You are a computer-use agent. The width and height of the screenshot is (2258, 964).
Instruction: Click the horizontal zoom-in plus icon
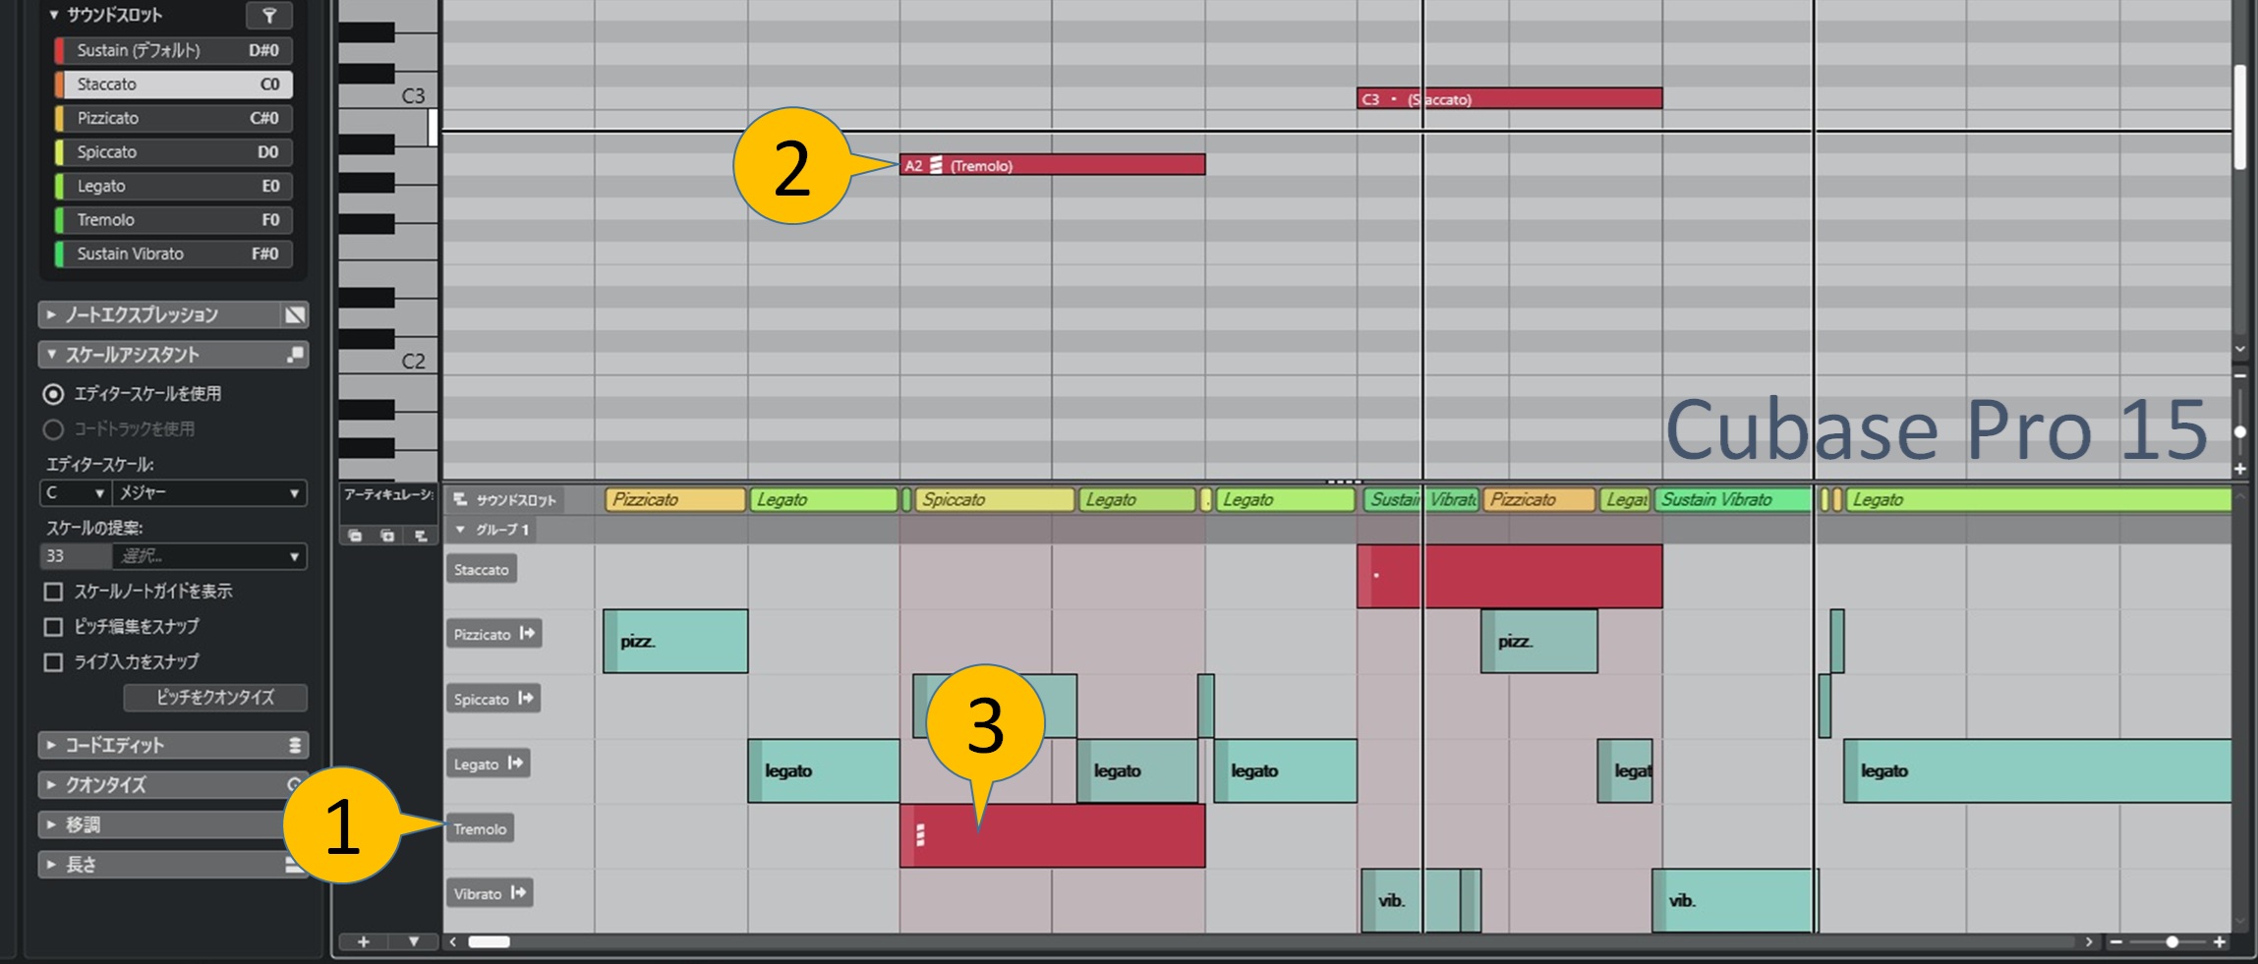tap(2220, 941)
